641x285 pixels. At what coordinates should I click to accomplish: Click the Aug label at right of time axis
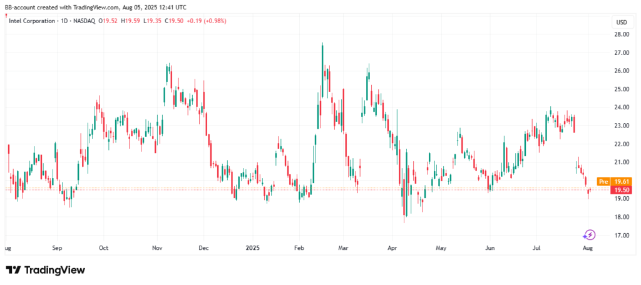pos(587,248)
